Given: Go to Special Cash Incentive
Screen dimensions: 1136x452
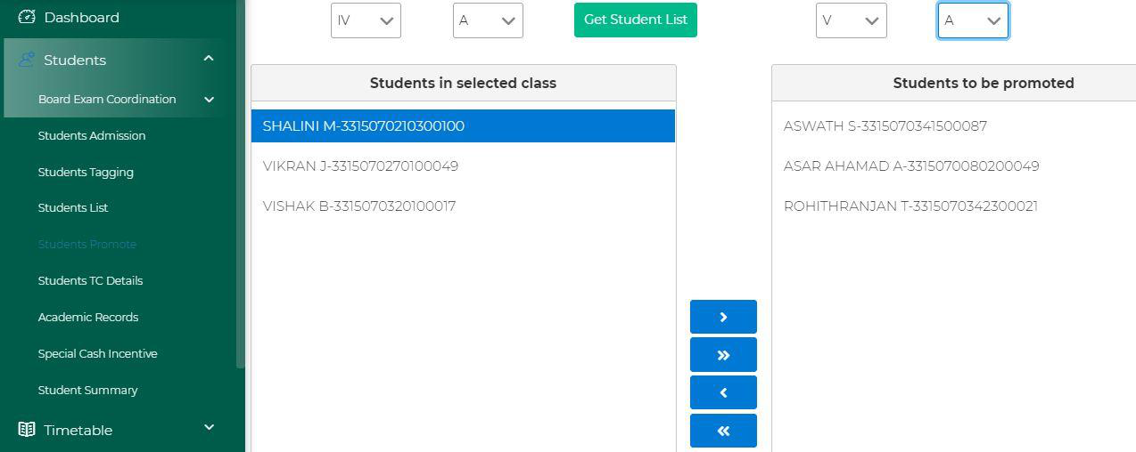Looking at the screenshot, I should click(x=97, y=353).
